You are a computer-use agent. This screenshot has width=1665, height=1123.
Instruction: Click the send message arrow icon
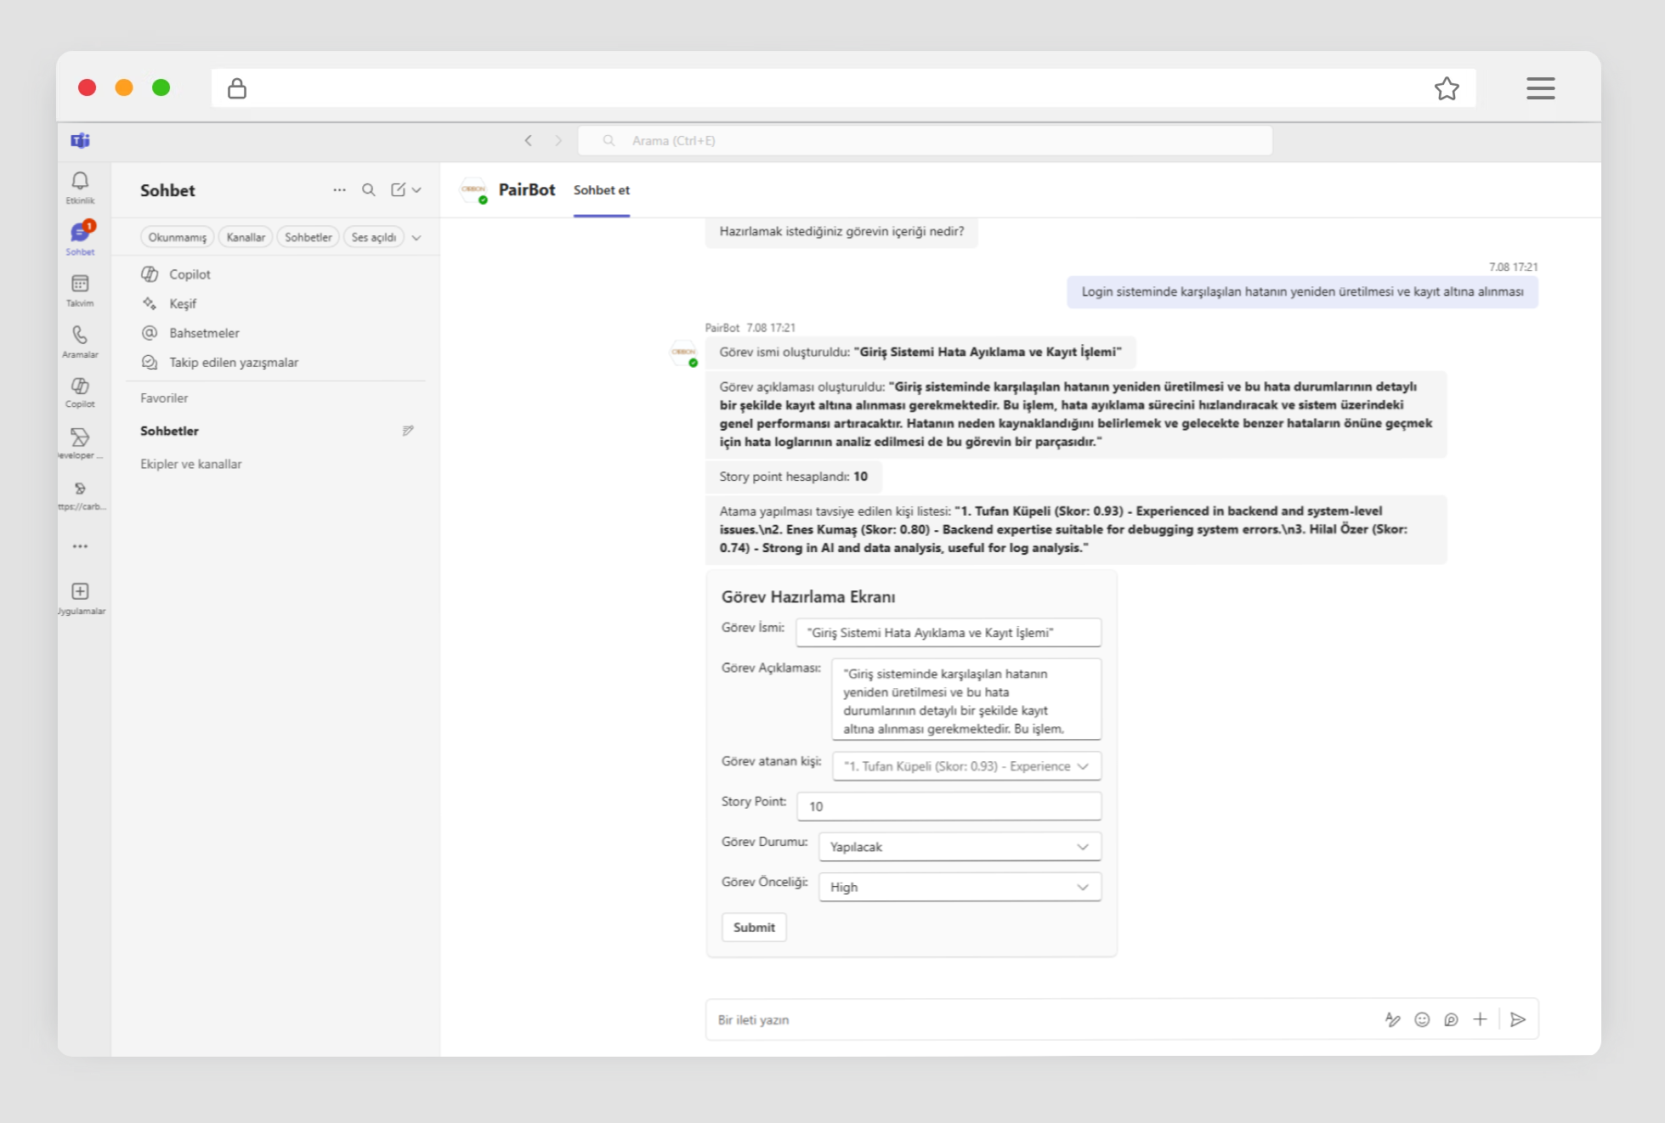coord(1517,1019)
